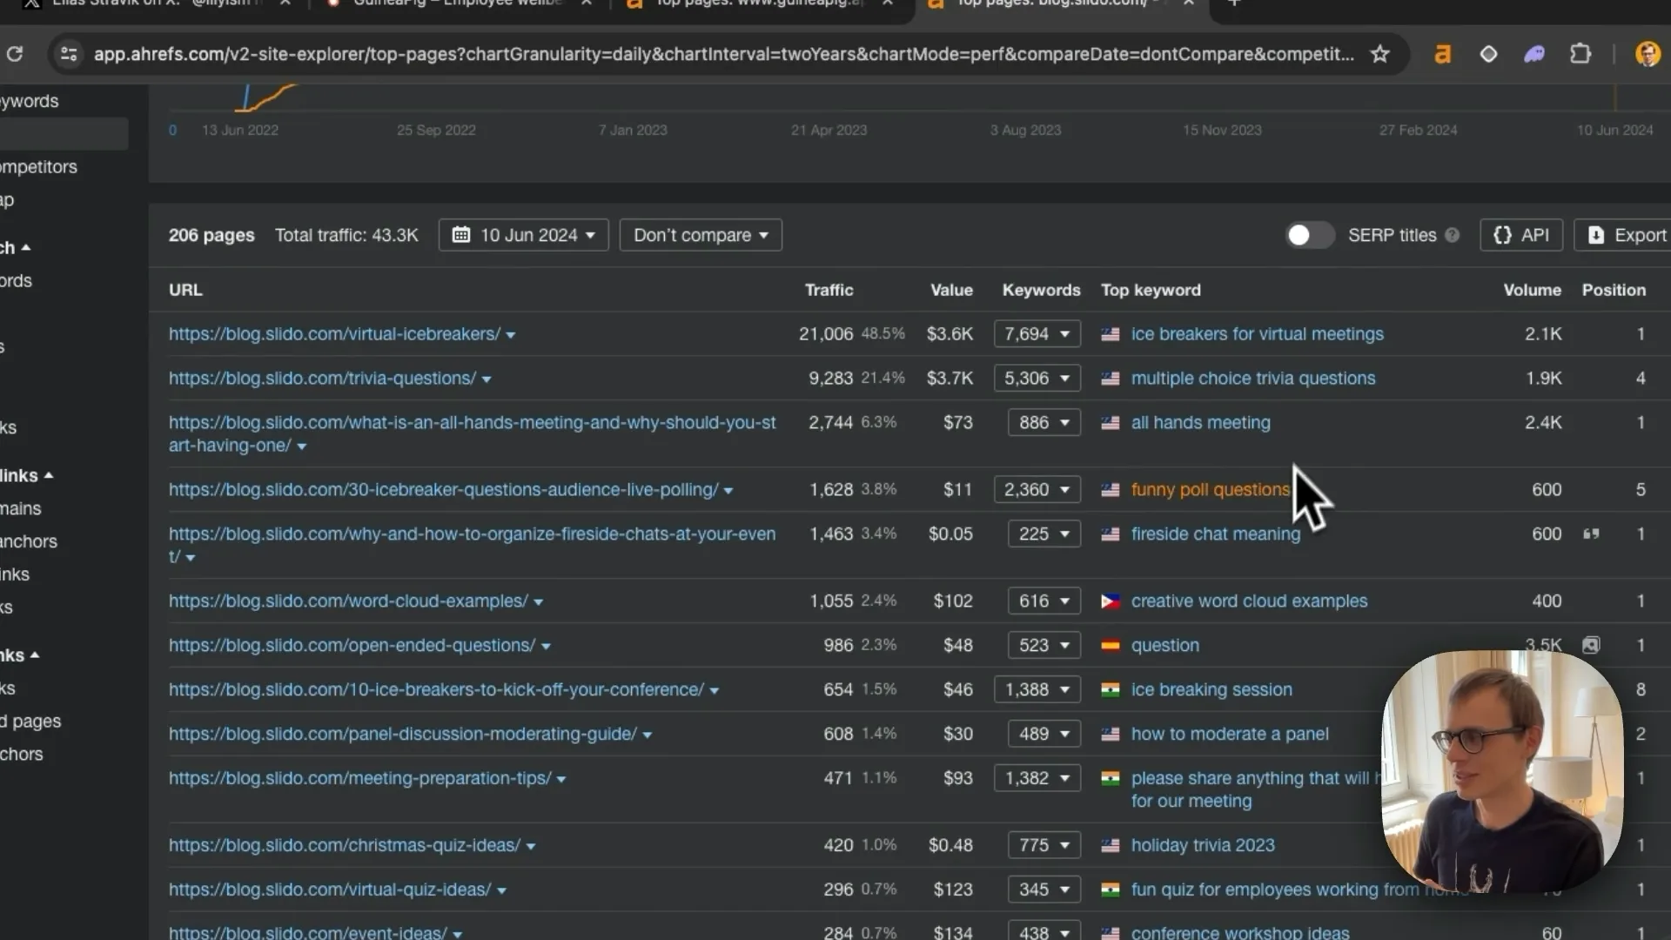
Task: Sort by the Keywords column header
Action: click(x=1041, y=290)
